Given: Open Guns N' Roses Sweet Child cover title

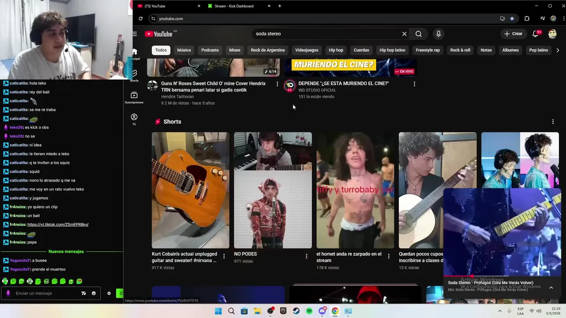Looking at the screenshot, I should 214,87.
